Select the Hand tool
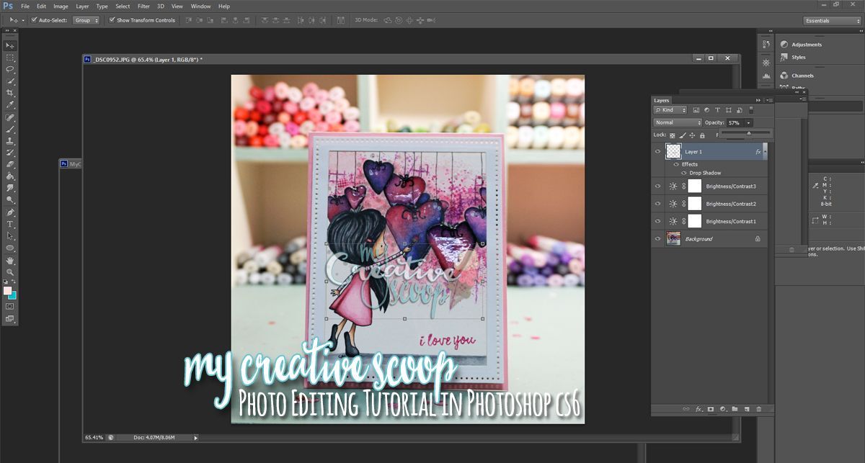Viewport: 865px width, 463px height. (x=10, y=260)
